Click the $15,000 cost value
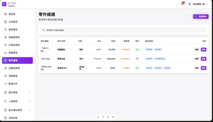Screen dimensions: 213x122 click(x=98, y=59)
